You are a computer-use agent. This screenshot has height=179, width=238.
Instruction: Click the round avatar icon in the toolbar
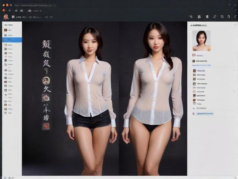[x=6, y=17]
